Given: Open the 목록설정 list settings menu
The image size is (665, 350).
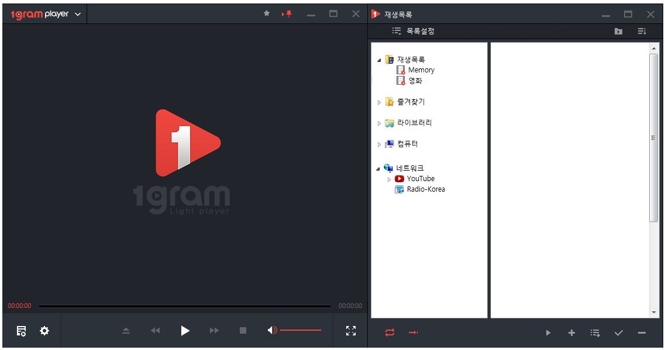Looking at the screenshot, I should click(421, 31).
